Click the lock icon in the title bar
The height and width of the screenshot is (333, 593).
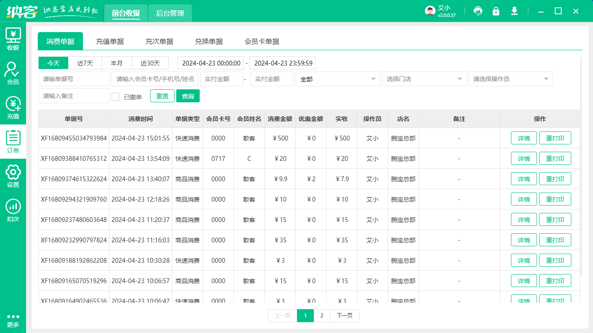[x=496, y=11]
